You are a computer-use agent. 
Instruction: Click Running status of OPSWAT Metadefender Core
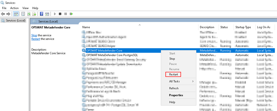click(226, 51)
